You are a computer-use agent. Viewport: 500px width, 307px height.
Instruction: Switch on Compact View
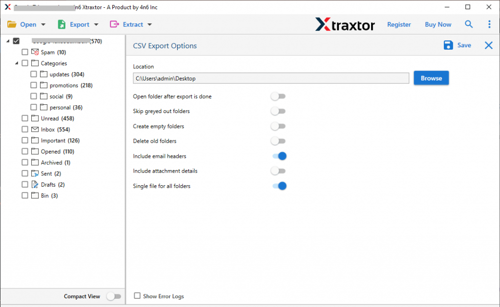pyautogui.click(x=114, y=296)
